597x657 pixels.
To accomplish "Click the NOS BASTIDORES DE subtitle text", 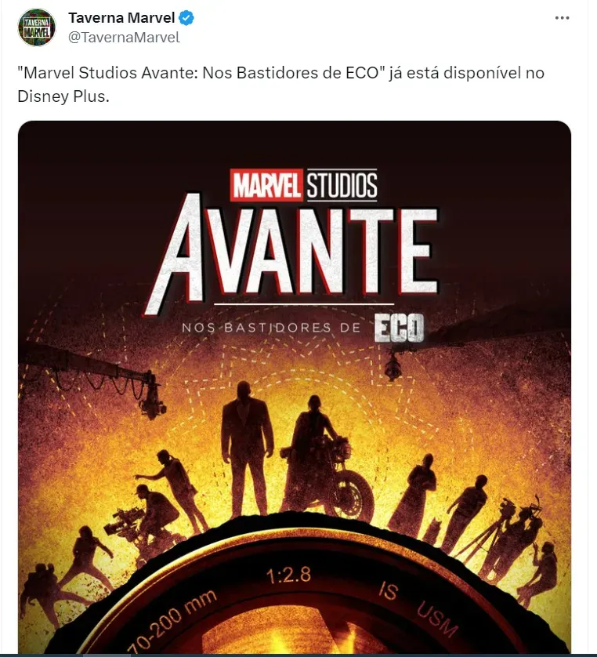I will coord(271,327).
